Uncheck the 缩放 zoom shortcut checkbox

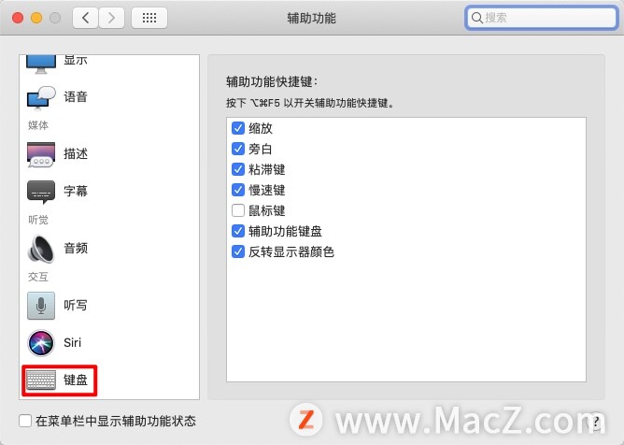pos(238,128)
